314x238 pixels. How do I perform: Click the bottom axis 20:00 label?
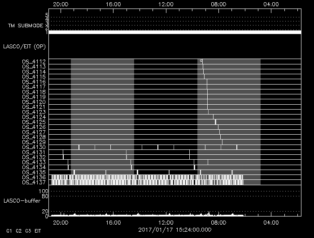pos(61,223)
